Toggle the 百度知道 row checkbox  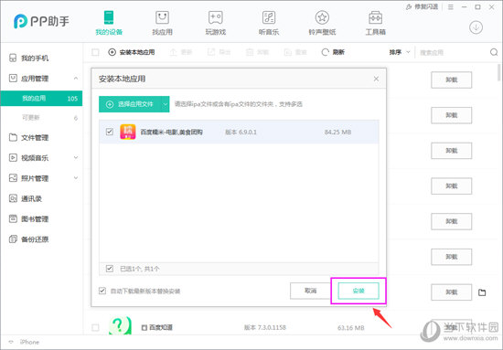pyautogui.click(x=95, y=327)
